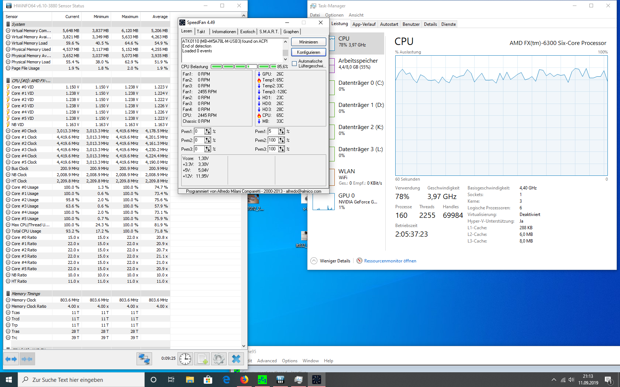
Task: Open the Graphen tab in SpeedFan
Action: (291, 32)
